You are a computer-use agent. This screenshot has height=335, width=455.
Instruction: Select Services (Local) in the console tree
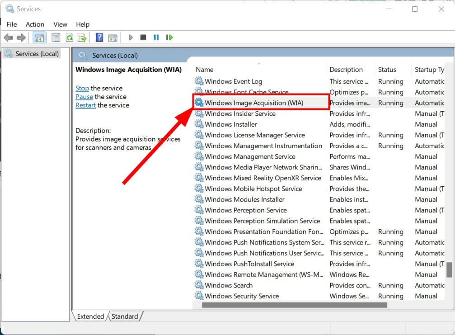[x=37, y=54]
